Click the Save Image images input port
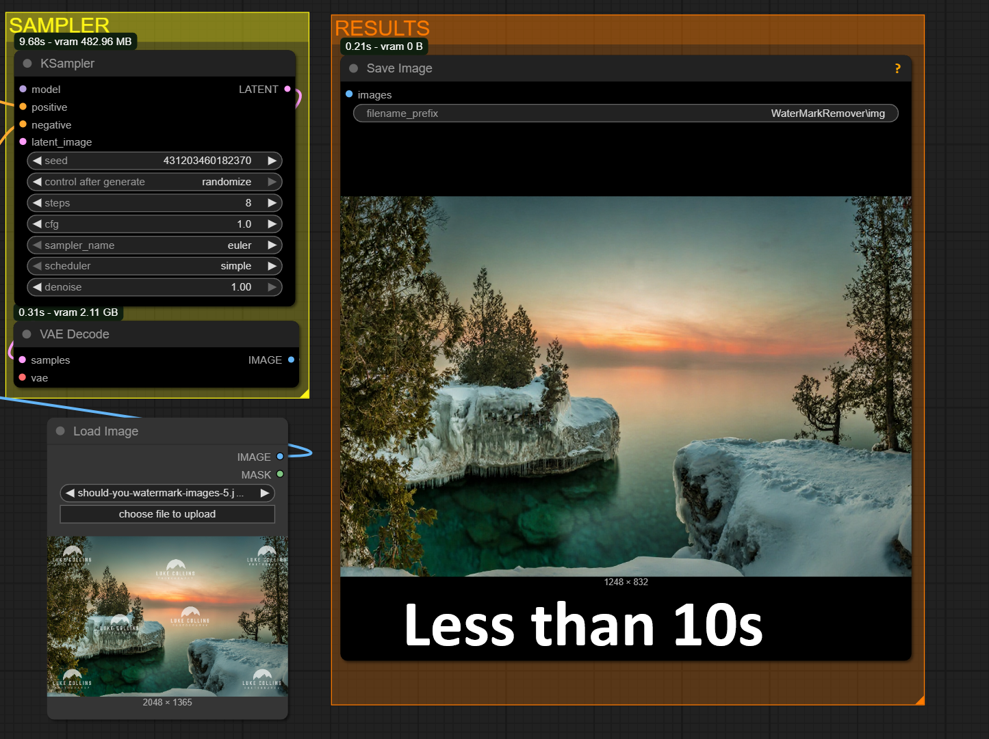Screen dimensions: 989x739 point(349,94)
